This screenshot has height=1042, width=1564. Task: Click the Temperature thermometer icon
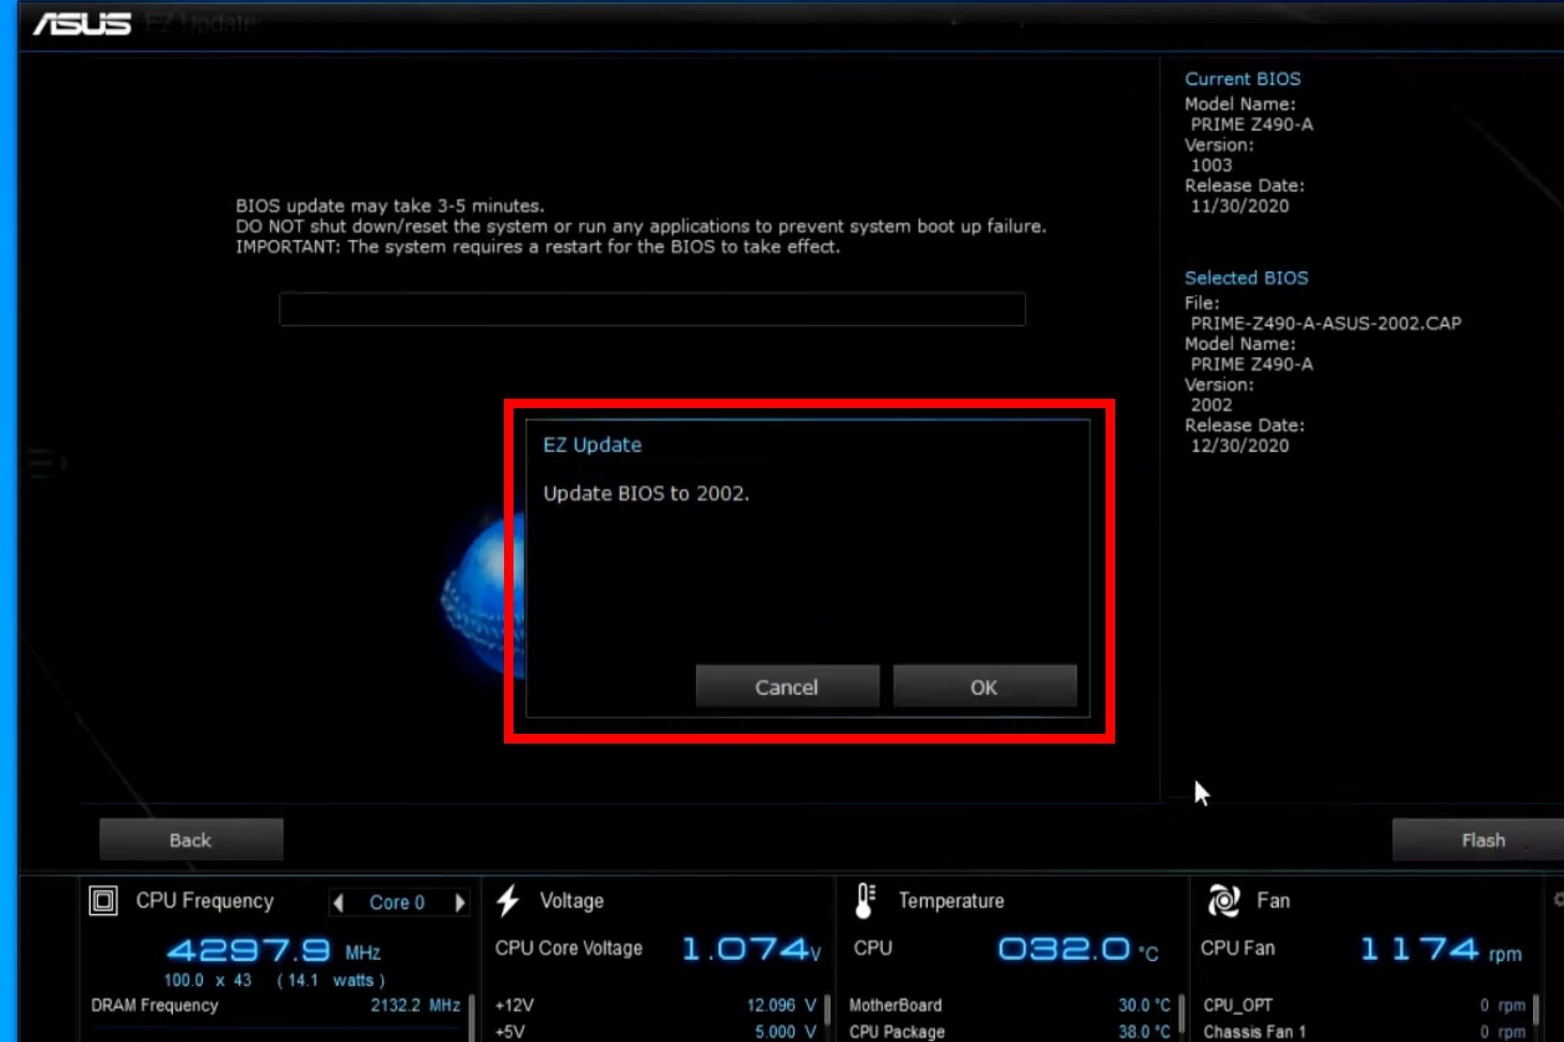tap(865, 901)
